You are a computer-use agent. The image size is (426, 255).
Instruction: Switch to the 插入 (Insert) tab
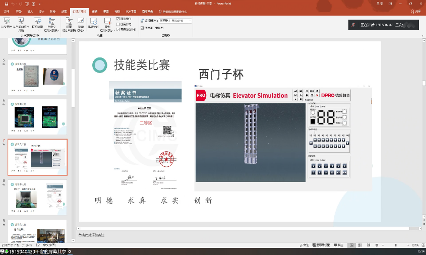pos(30,12)
